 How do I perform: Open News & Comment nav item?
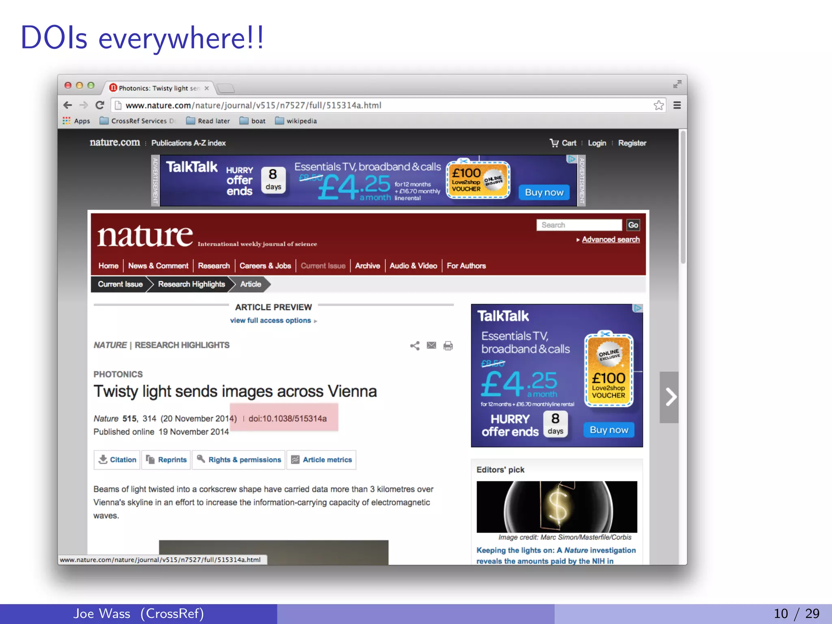[158, 266]
